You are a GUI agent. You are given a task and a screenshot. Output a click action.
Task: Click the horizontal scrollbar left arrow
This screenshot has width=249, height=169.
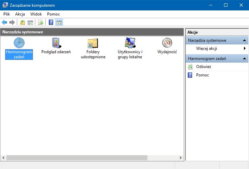[x=3, y=158]
